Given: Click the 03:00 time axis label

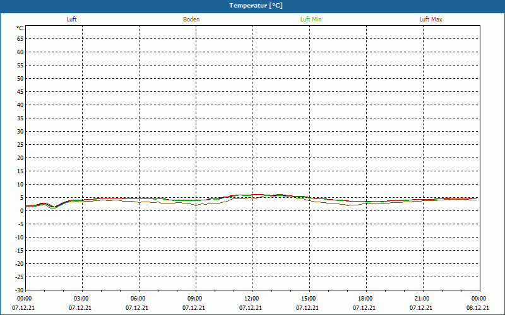Looking at the screenshot, I should point(81,299).
